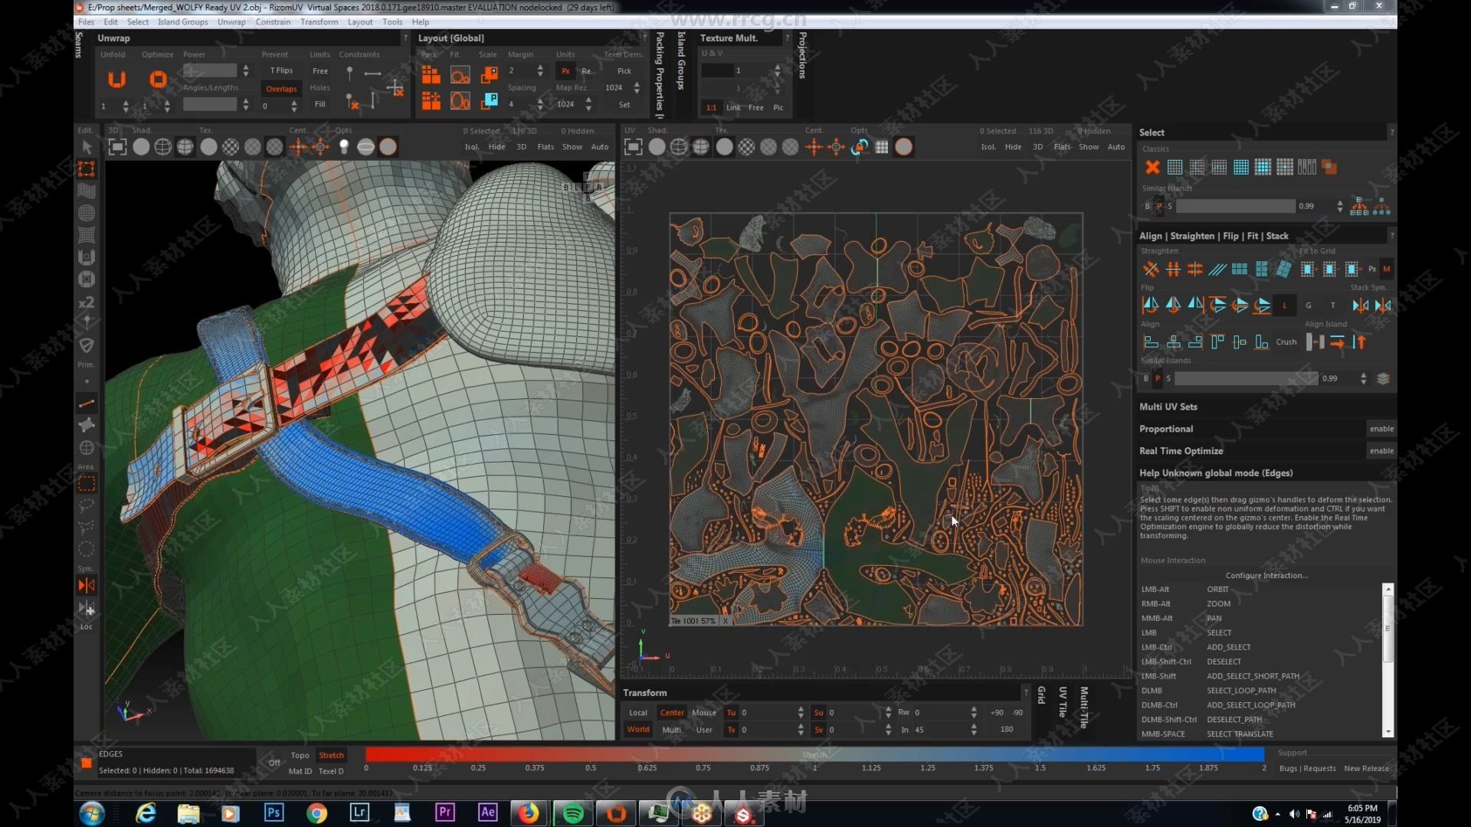Click the select similar islands icon in the Select panel
Image resolution: width=1471 pixels, height=827 pixels.
pos(1359,206)
